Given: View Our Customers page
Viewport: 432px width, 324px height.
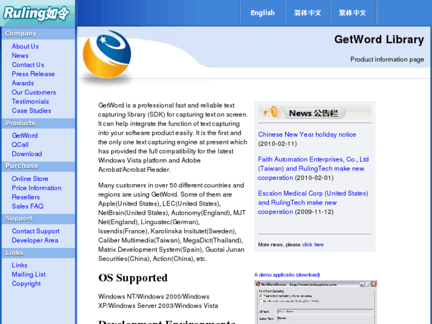Looking at the screenshot, I should tap(34, 92).
